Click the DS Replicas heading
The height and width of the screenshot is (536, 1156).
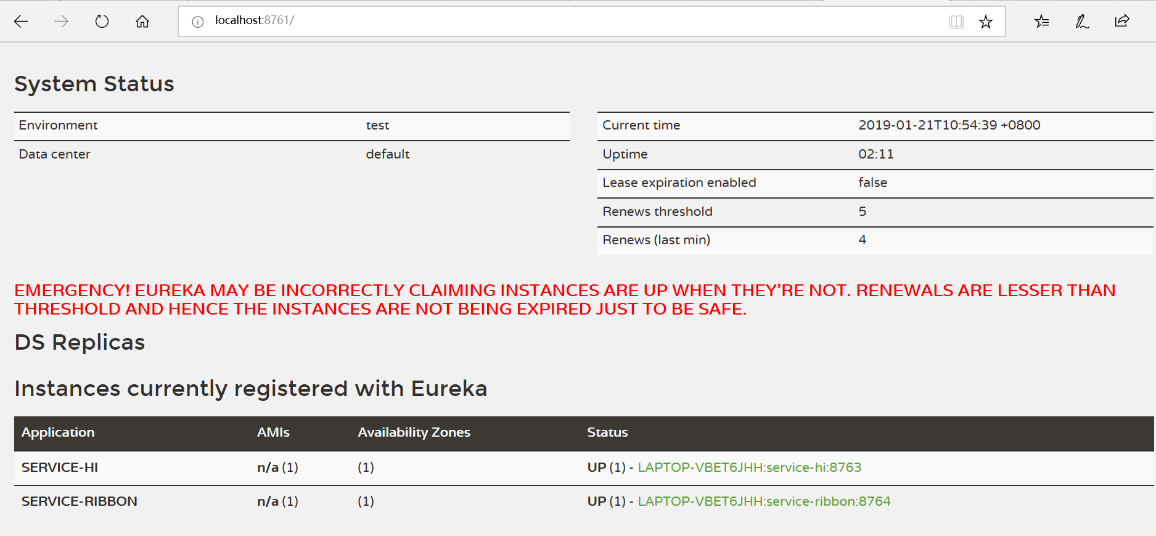[x=80, y=342]
